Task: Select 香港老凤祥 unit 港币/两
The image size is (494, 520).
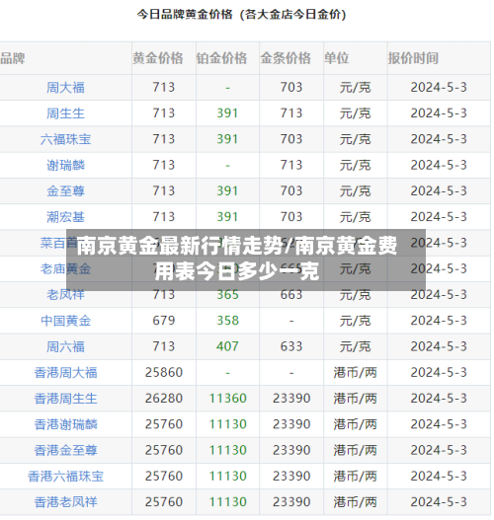Action: tap(356, 502)
